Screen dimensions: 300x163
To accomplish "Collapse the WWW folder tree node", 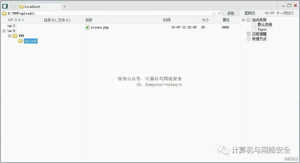I will [x=9, y=36].
